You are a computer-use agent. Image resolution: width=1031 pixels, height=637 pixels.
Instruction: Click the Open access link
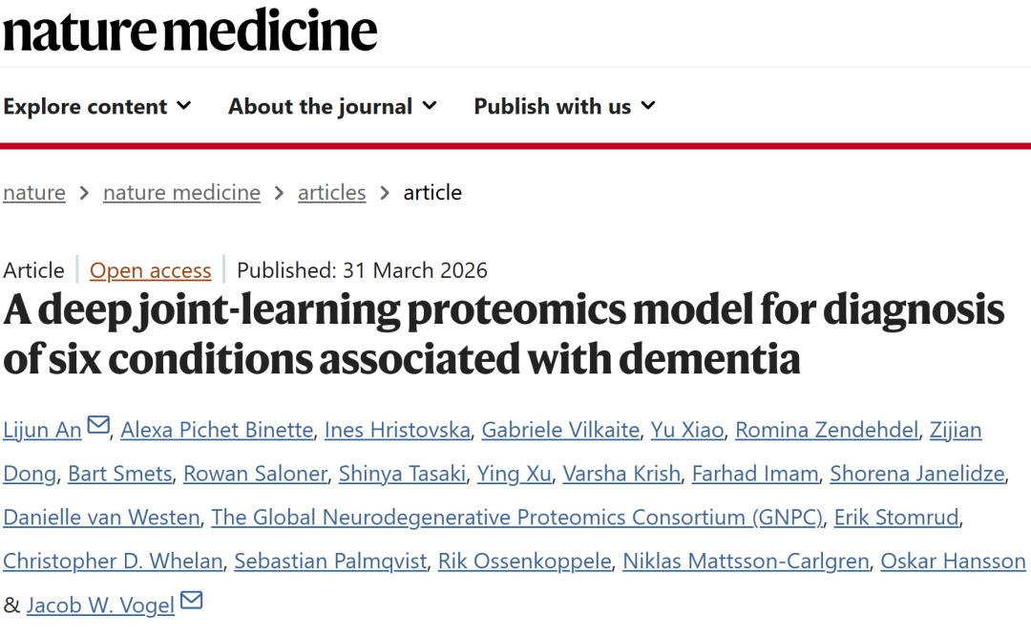point(150,270)
